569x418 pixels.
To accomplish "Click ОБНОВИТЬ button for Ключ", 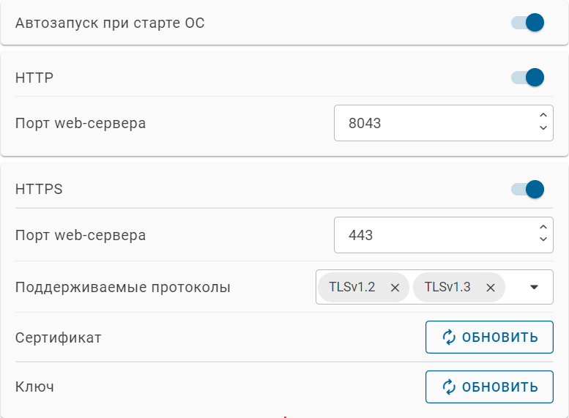I will click(489, 387).
